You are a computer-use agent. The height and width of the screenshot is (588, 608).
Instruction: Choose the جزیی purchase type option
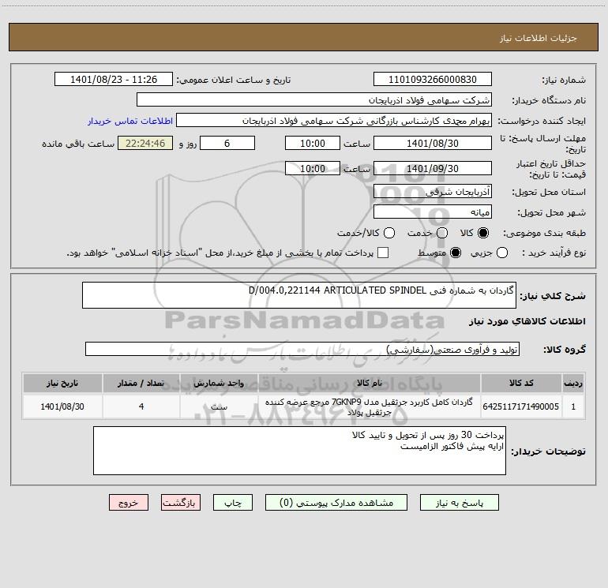[502, 253]
